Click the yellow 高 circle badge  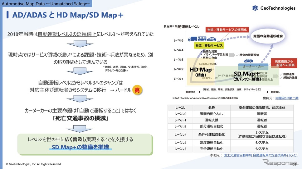137,90
